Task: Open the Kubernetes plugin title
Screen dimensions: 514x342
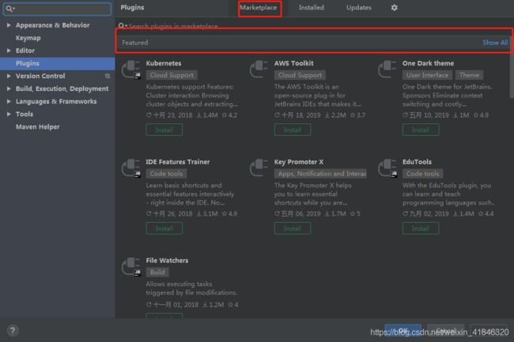Action: [164, 63]
